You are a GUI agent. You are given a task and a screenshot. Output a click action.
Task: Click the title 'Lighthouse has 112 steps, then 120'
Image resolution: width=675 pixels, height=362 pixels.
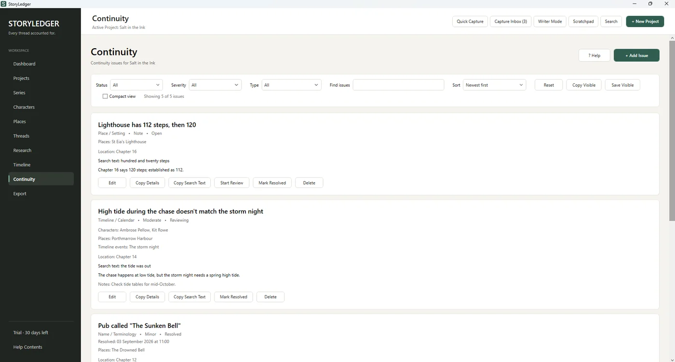(x=147, y=125)
